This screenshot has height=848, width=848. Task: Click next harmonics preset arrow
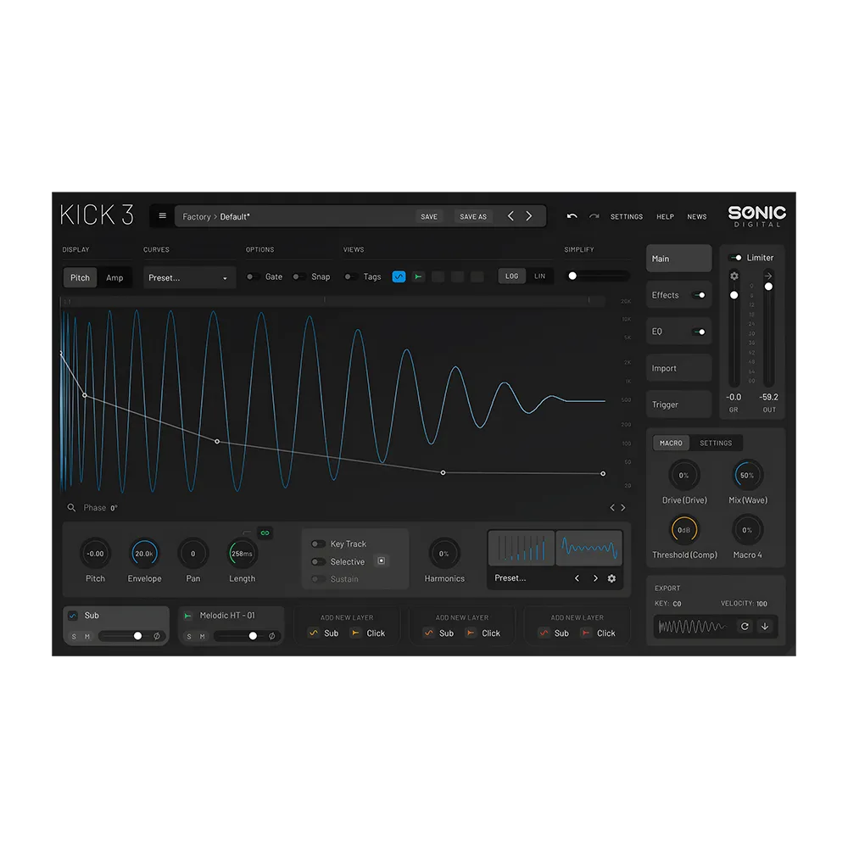[x=595, y=578]
